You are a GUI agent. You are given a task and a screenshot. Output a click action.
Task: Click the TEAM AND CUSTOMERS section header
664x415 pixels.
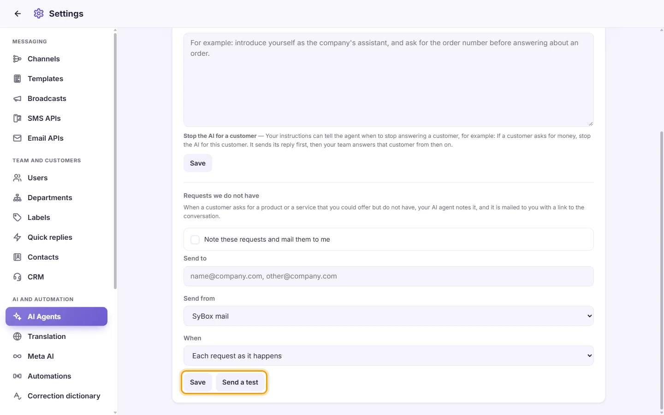[47, 160]
